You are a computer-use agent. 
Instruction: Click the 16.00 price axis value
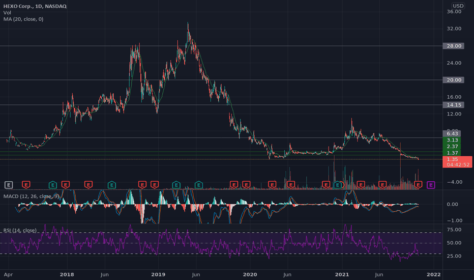pos(454,97)
